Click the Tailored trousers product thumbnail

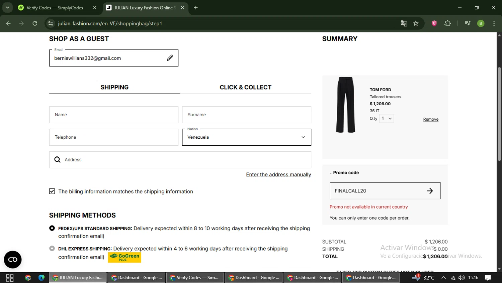(346, 105)
